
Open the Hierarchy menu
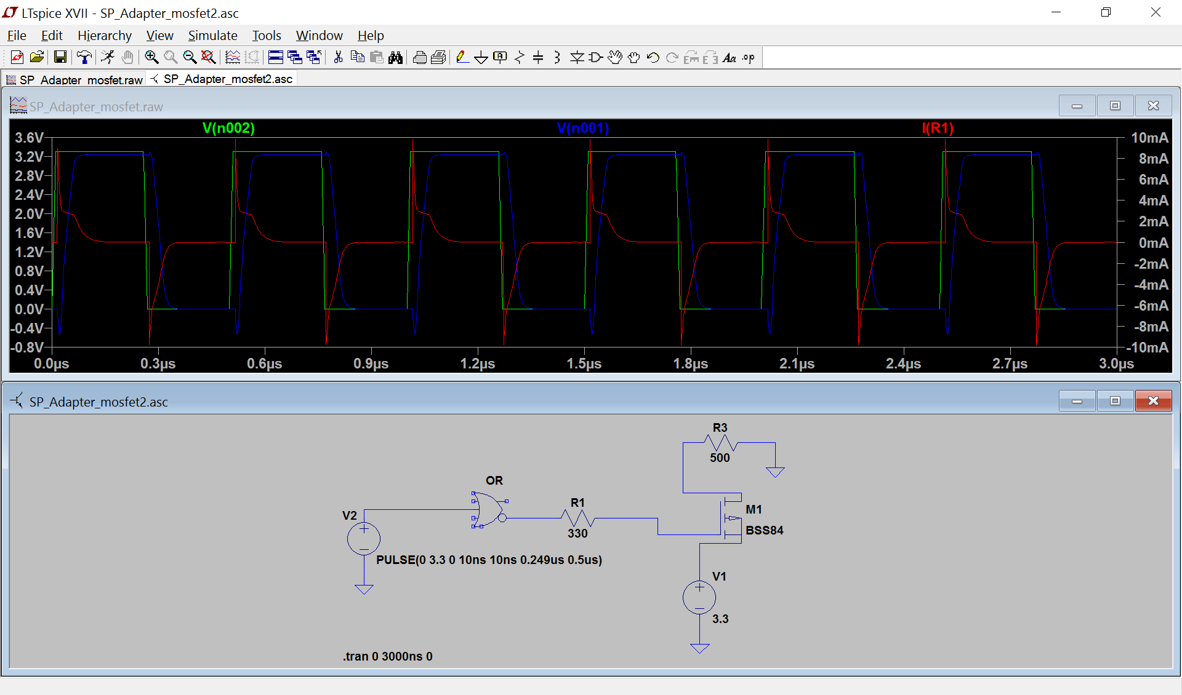(104, 36)
